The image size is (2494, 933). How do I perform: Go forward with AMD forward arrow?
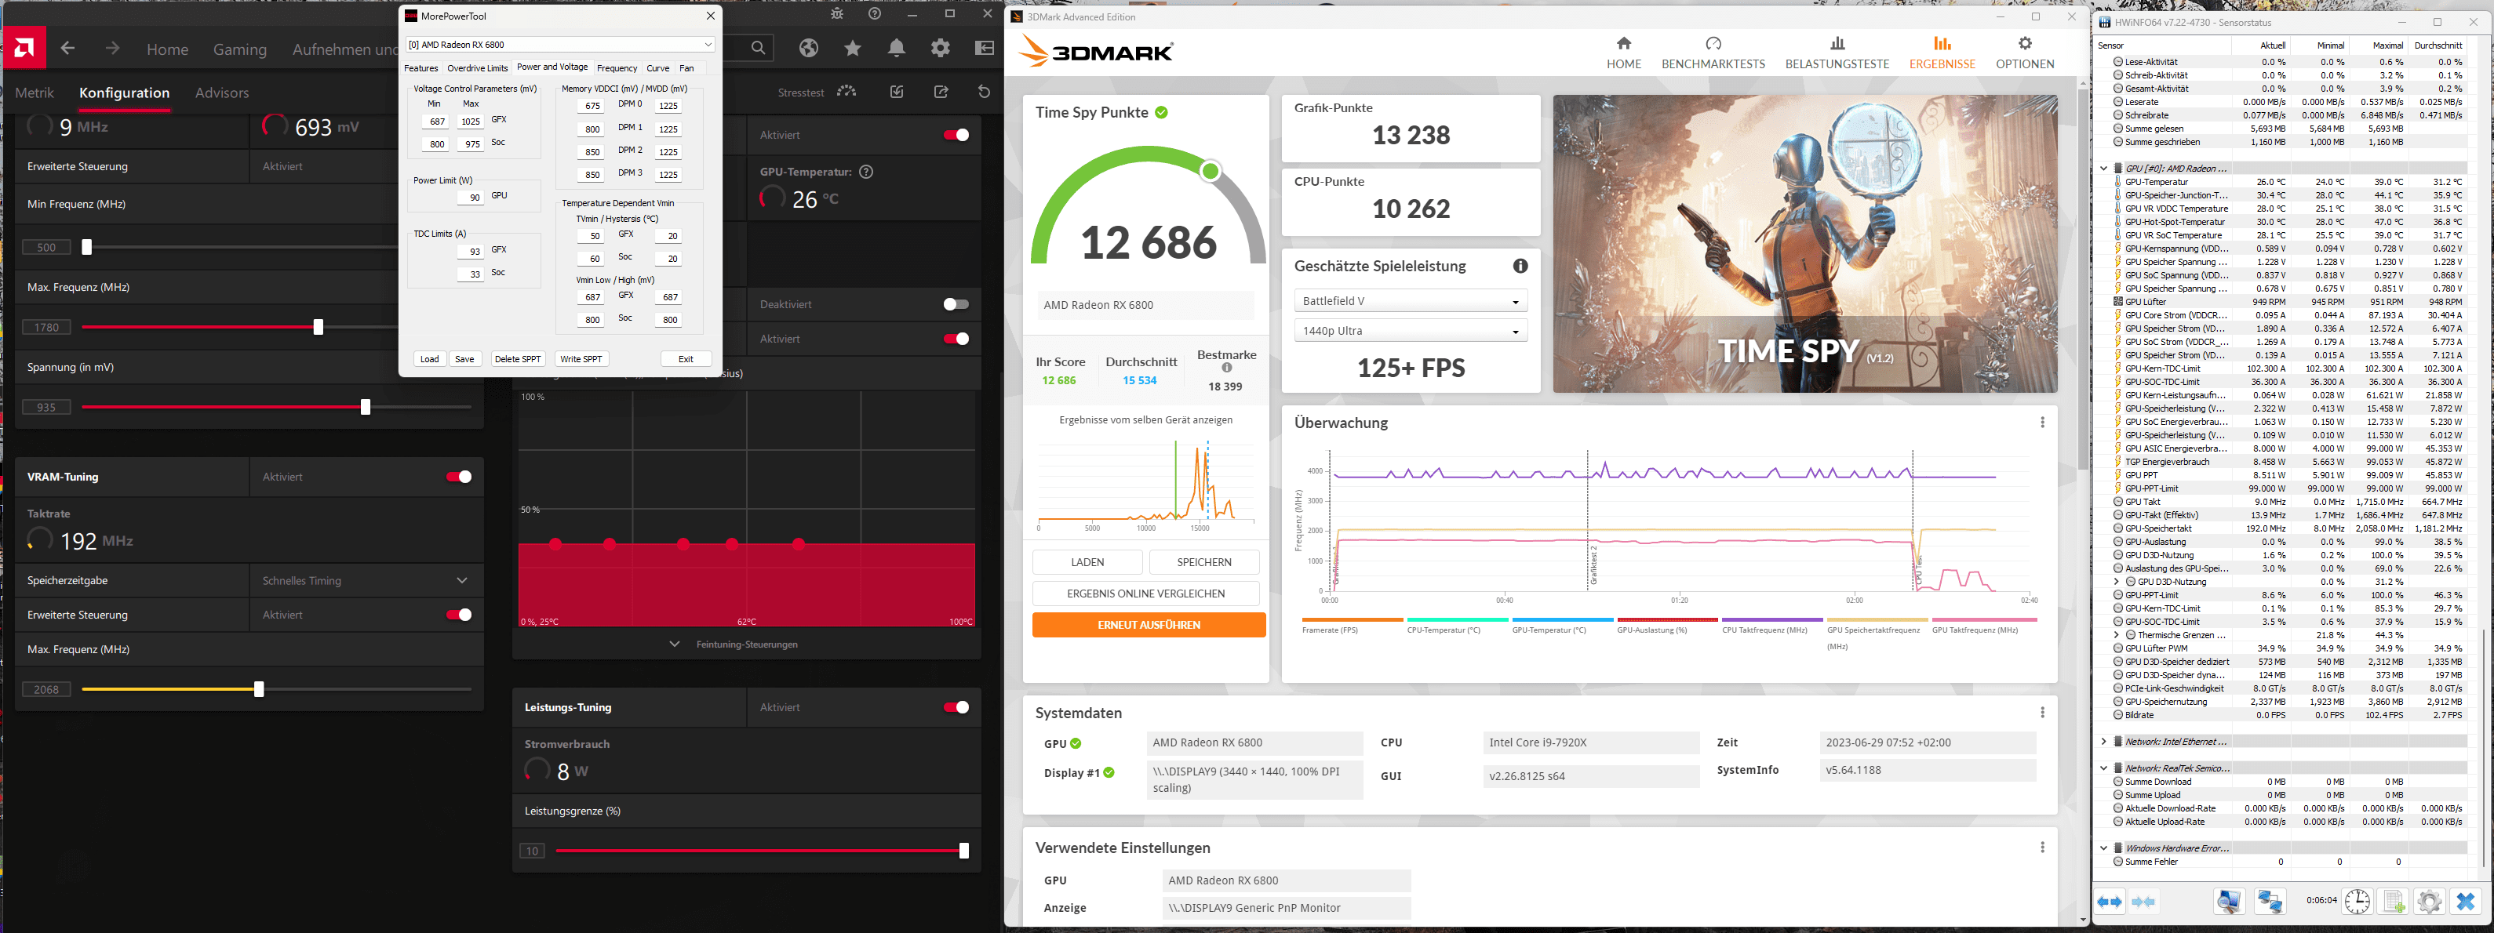point(112,49)
